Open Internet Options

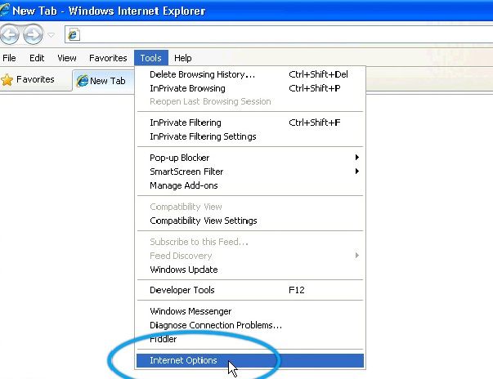(250, 360)
